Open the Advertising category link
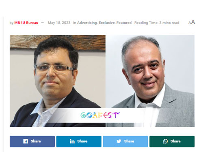 point(87,23)
